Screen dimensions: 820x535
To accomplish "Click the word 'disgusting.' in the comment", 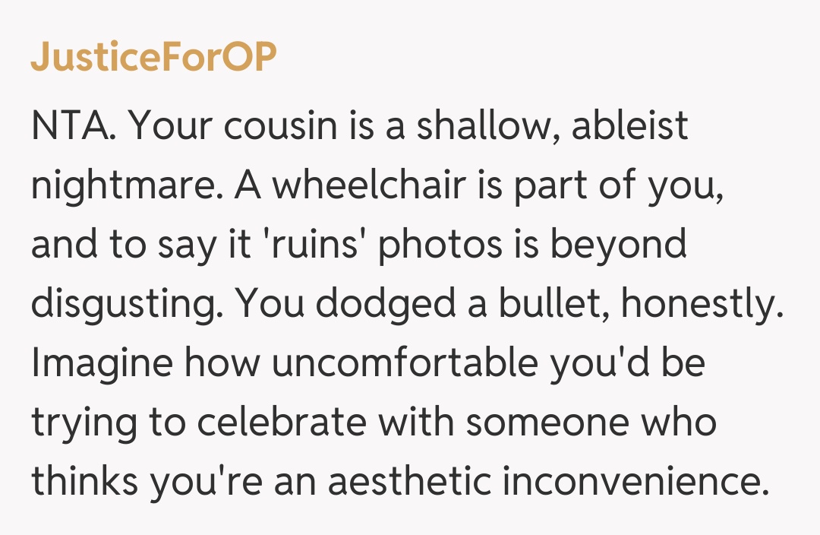I will [126, 304].
